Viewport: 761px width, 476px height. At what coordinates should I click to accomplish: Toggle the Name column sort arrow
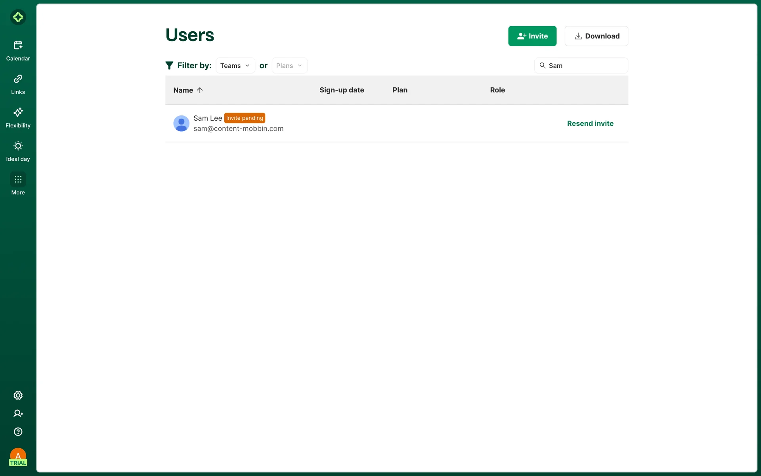click(x=200, y=90)
